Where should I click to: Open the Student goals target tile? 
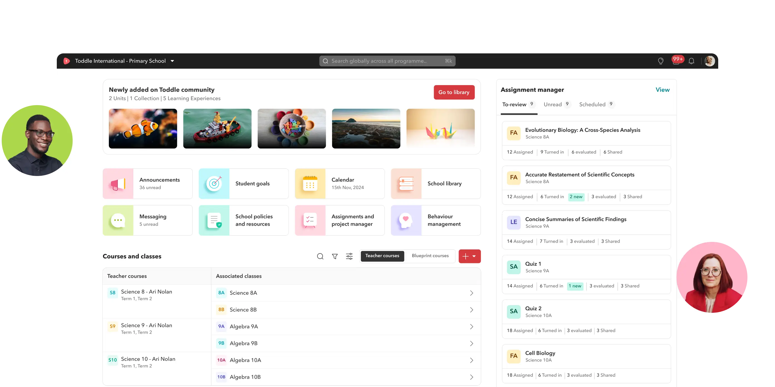[243, 183]
